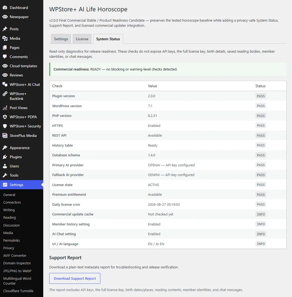
Task: Switch to the Settings tab
Action: (x=61, y=39)
